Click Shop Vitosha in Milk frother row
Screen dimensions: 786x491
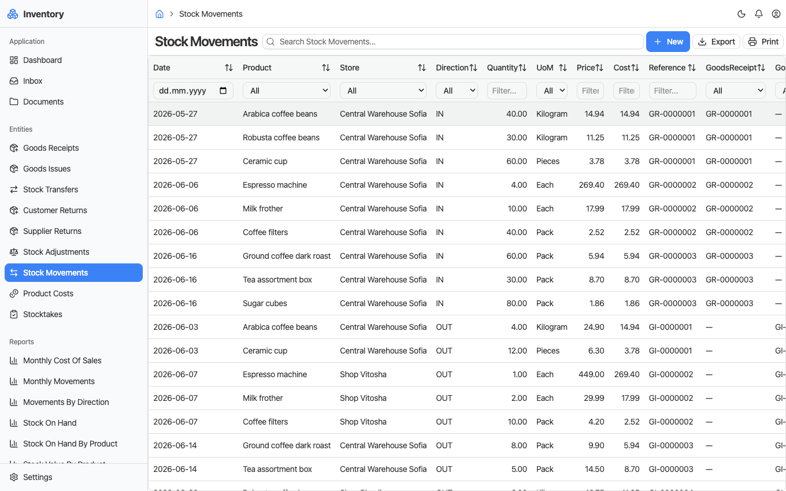(x=363, y=398)
